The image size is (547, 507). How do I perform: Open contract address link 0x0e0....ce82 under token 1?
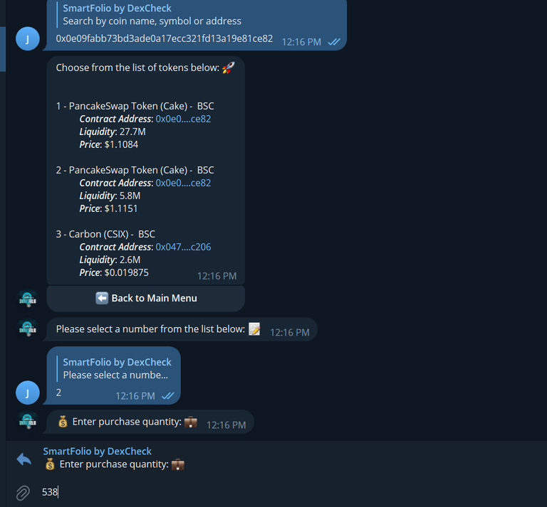(183, 119)
